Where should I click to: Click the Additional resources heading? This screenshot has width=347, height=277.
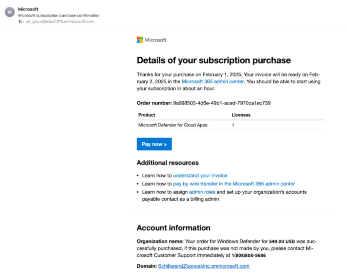167,163
